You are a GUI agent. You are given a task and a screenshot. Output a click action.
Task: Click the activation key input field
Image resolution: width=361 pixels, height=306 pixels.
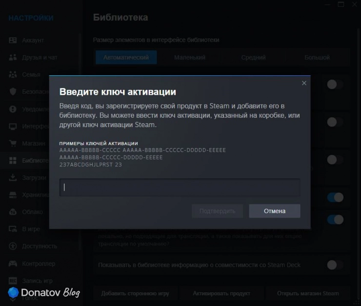[x=180, y=187]
